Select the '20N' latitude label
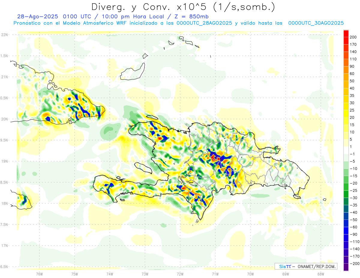The image size is (360, 278). tap(4, 119)
